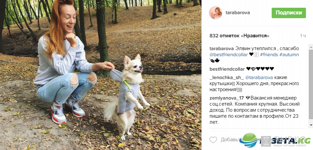313x150 pixels.
Task: Click the post timestamp 1 ч
Action: click(303, 36)
